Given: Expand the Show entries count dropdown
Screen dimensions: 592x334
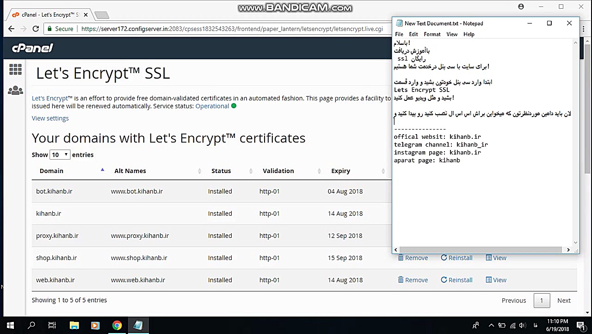Looking at the screenshot, I should 60,155.
